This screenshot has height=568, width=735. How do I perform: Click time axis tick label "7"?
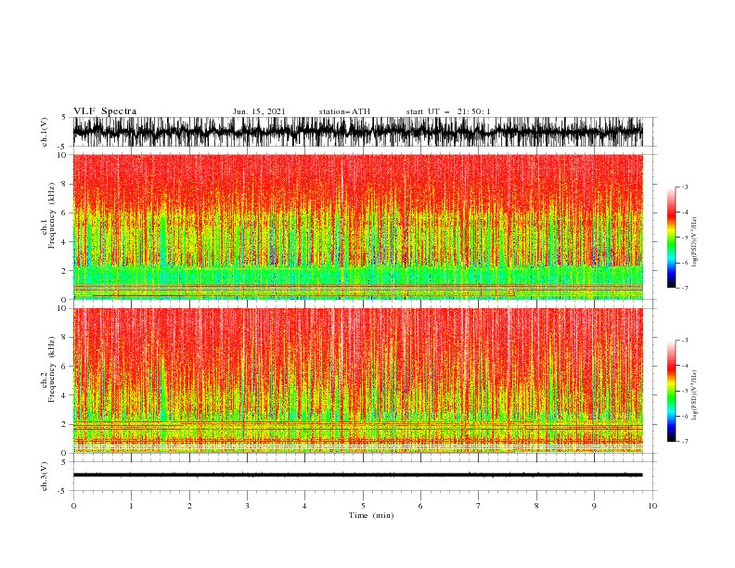pyautogui.click(x=479, y=506)
